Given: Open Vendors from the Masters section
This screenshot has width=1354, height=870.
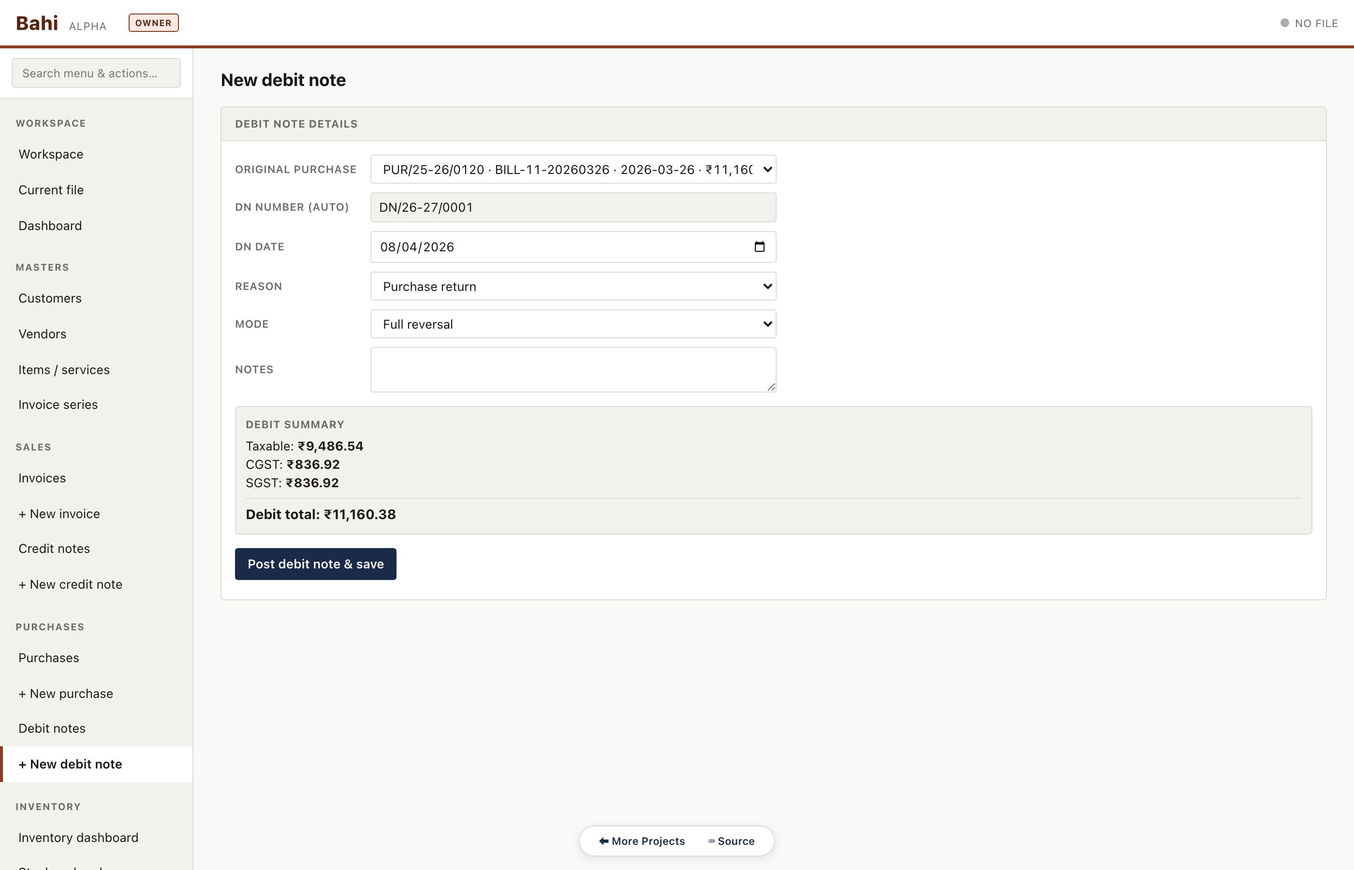Looking at the screenshot, I should click(43, 334).
